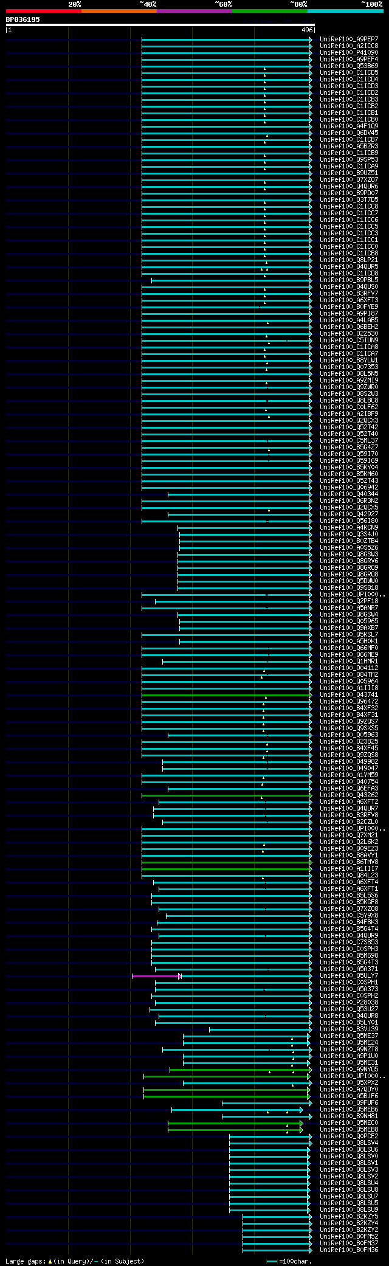This screenshot has height=1266, width=389.
Task: Open the UniRef100_P41090 hit label
Action: click(x=349, y=52)
